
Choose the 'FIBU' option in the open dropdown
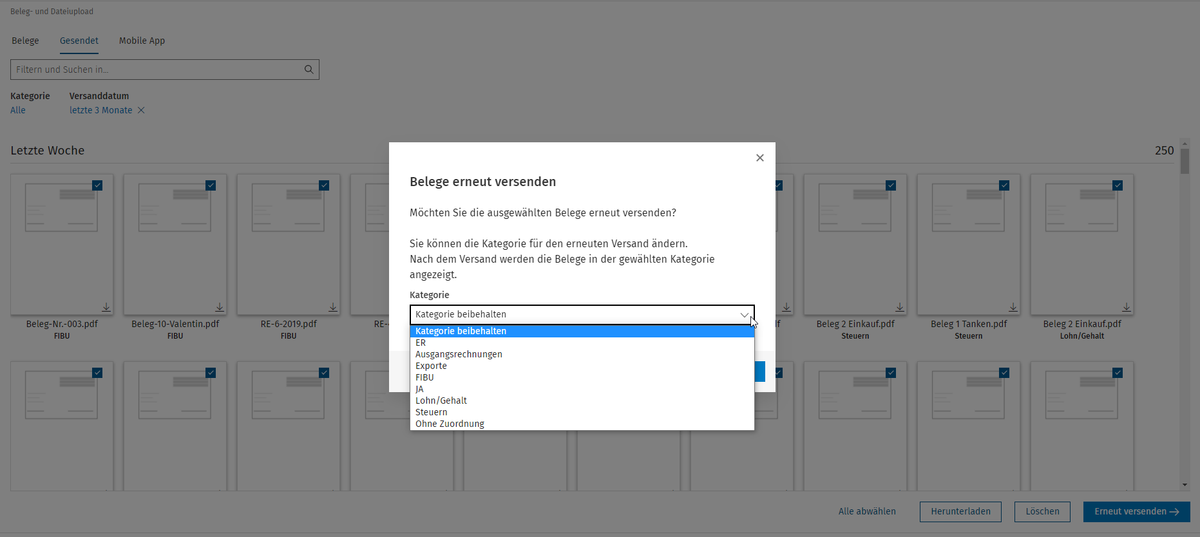coord(582,377)
